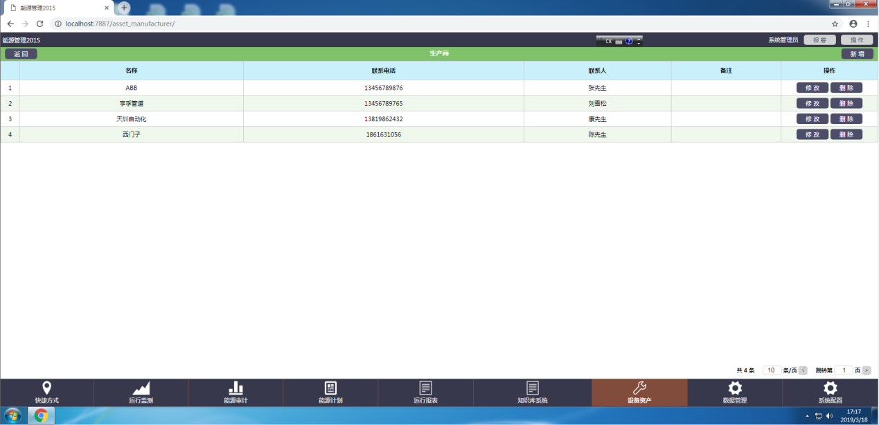Click 返回 button to go back
The height and width of the screenshot is (425, 879).
(21, 54)
